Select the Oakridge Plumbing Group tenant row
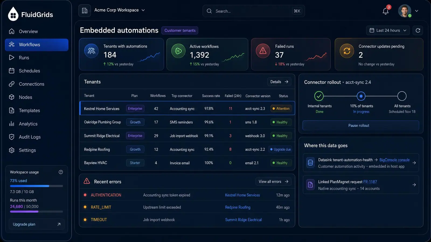Screen dimensions: 431x242 point(187,122)
